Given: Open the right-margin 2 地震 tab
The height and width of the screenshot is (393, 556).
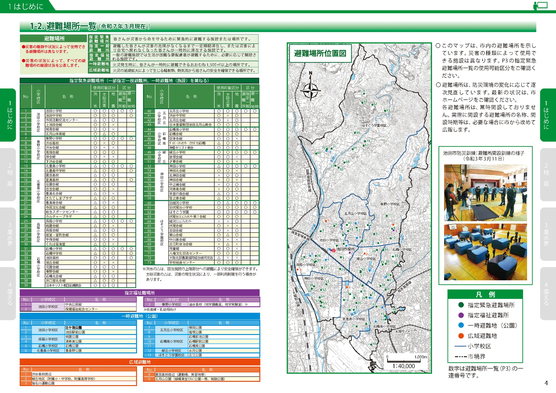Looking at the screenshot, I should pos(548,175).
